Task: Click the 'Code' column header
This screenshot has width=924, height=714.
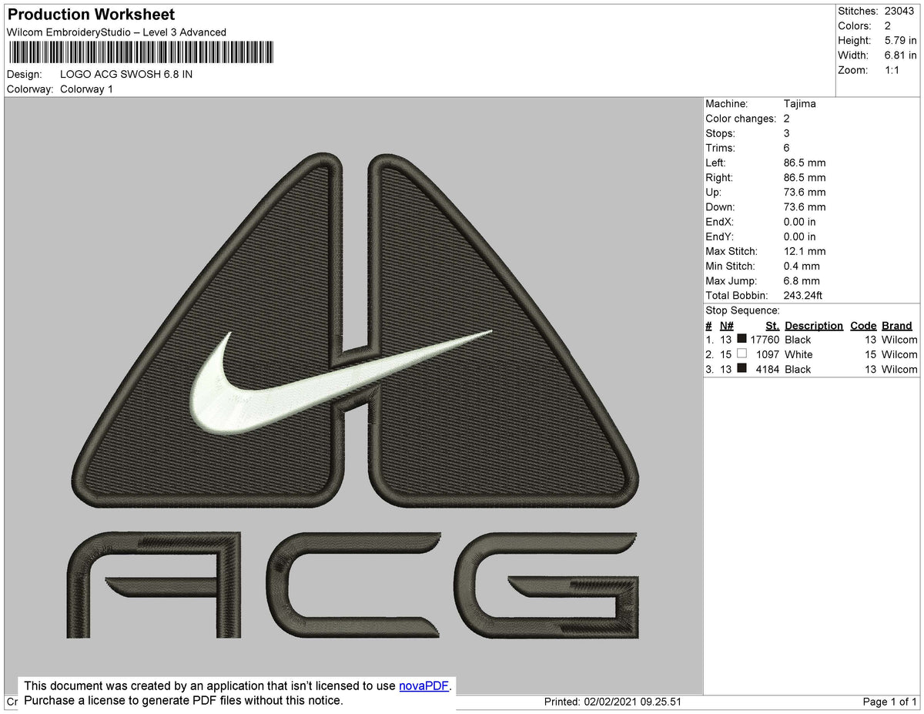Action: [x=863, y=326]
